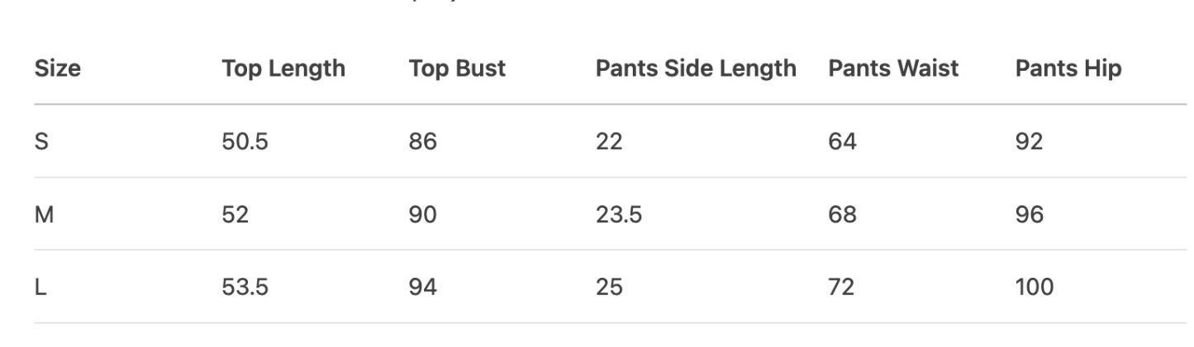Screen dimensions: 1194x347
Task: Select the S size row label
Action: tap(41, 142)
